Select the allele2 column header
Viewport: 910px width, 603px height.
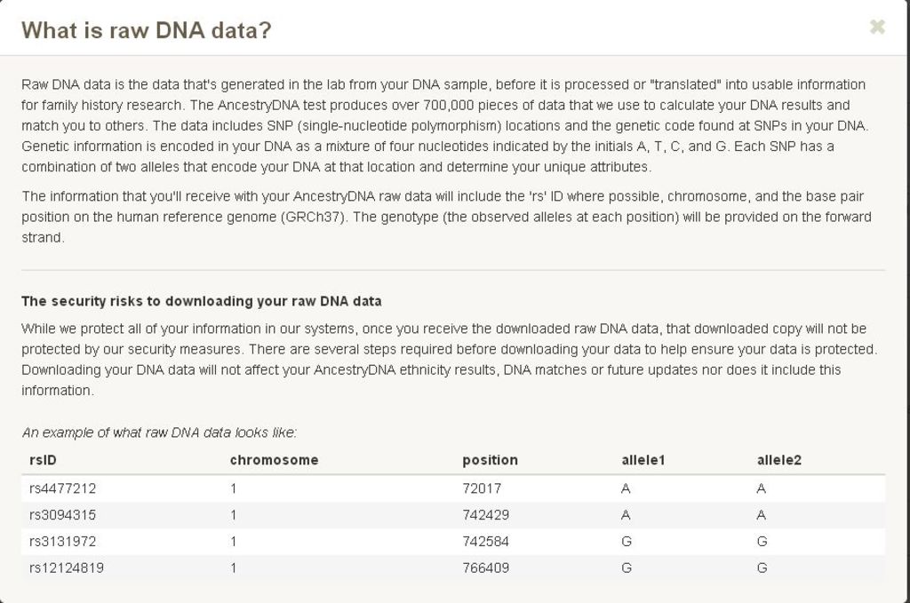[778, 460]
